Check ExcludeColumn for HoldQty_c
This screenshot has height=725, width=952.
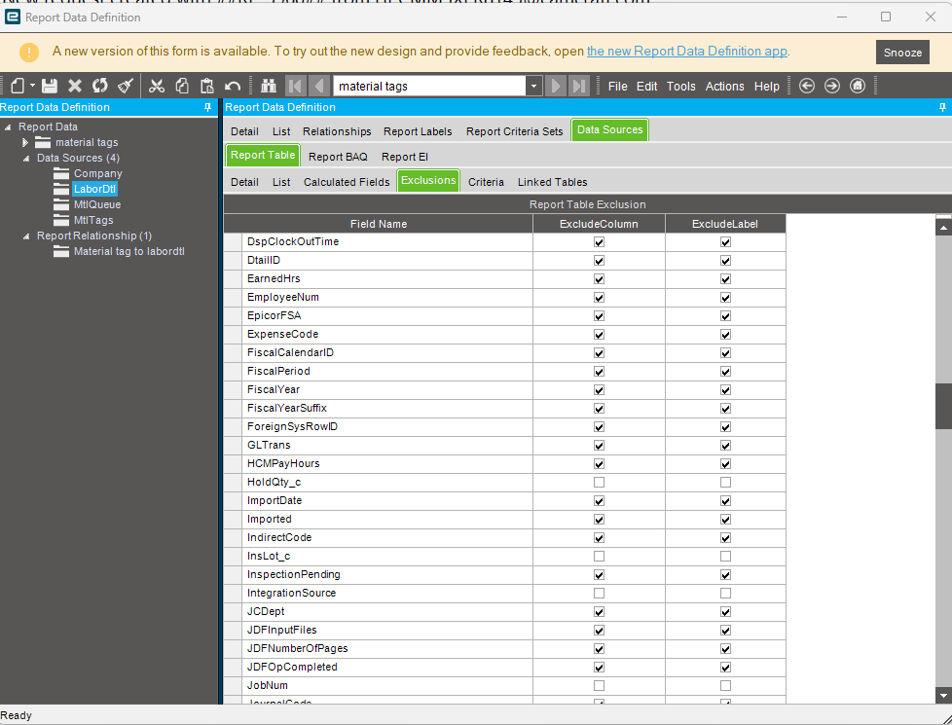[x=600, y=482]
